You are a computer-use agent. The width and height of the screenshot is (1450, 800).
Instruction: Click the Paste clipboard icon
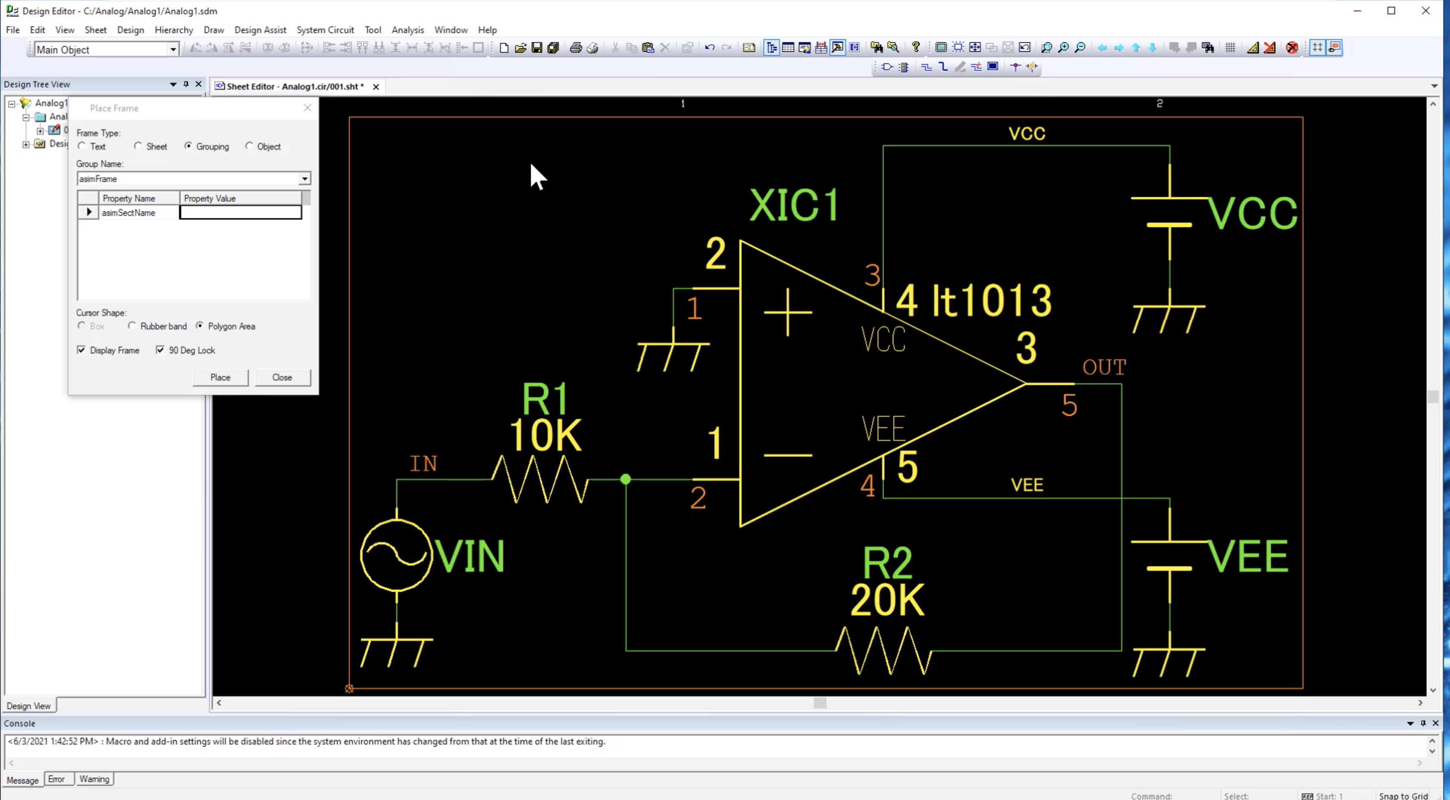tap(648, 48)
